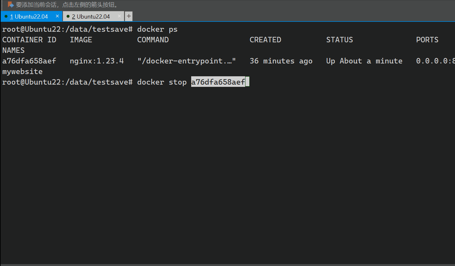Screen dimensions: 455x266
Task: Open a new session tab with the plus button
Action: click(x=129, y=16)
